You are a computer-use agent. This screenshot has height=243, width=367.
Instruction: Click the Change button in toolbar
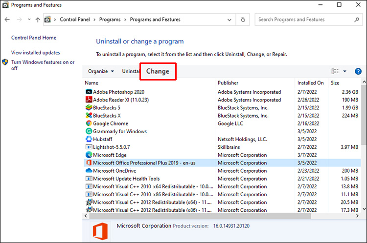pyautogui.click(x=158, y=71)
